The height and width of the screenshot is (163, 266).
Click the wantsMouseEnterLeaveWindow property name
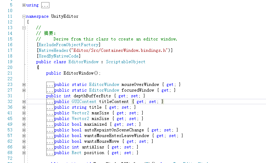click(117, 136)
